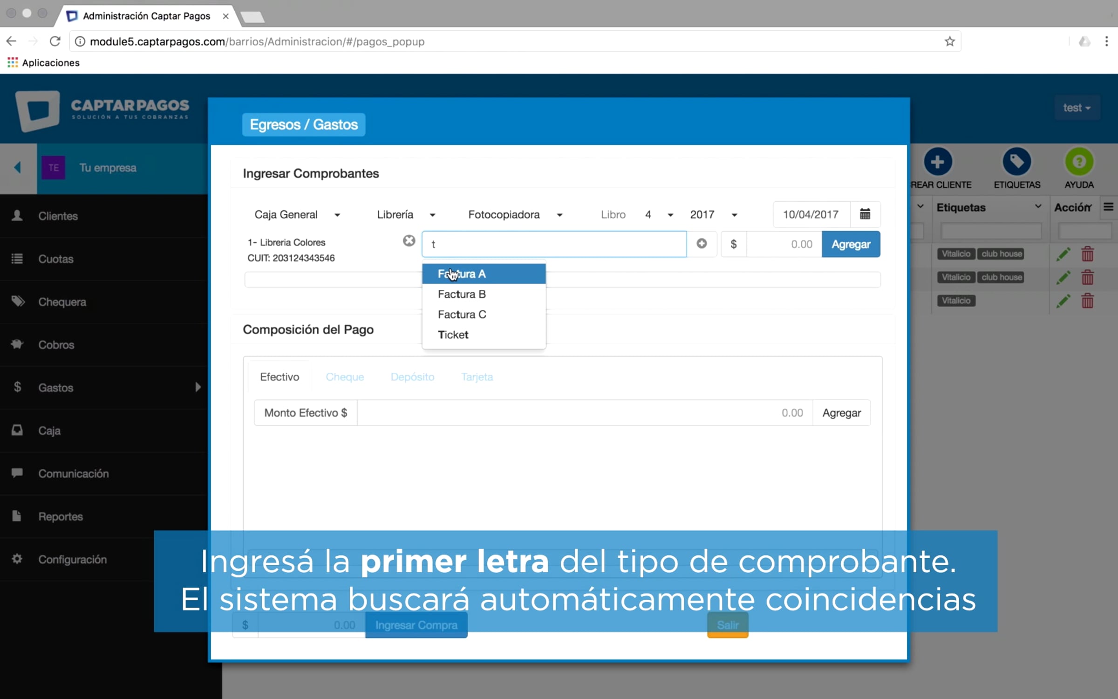Click the first row's green edit pencil
Image resolution: width=1118 pixels, height=699 pixels.
(x=1063, y=254)
